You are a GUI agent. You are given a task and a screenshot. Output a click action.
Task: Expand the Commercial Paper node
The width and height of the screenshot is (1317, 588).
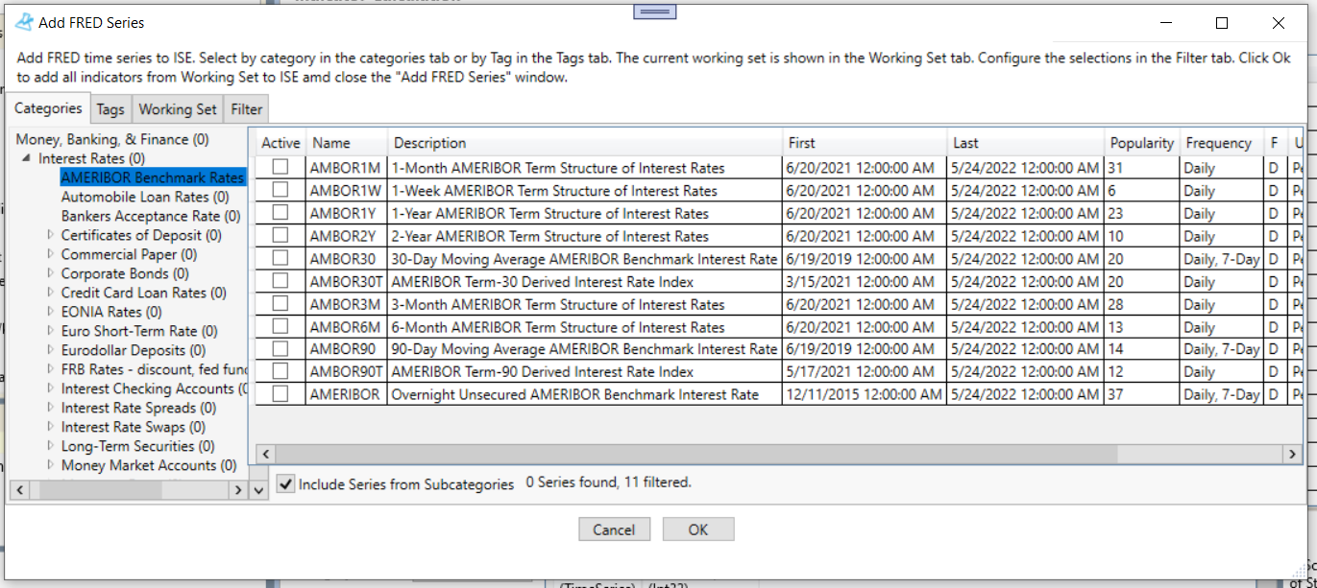(51, 254)
